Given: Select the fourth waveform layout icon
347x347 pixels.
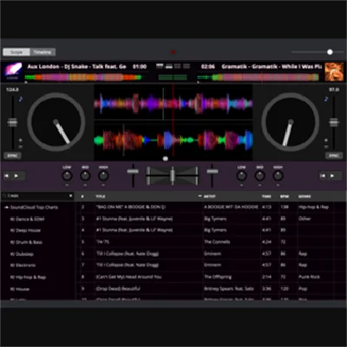Looking at the screenshot, I should [187, 66].
